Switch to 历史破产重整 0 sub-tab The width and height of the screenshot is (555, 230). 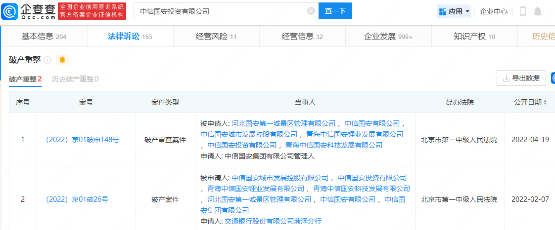75,79
